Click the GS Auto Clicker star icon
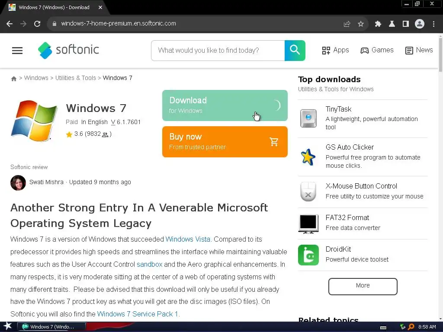The height and width of the screenshot is (332, 443). [308, 156]
